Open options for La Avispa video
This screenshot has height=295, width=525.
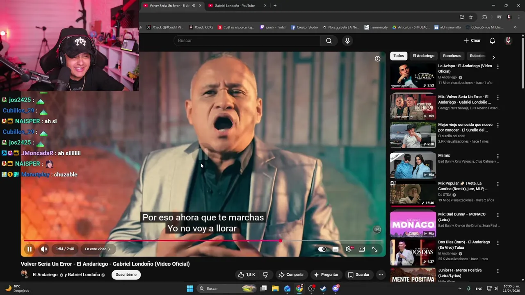498,66
